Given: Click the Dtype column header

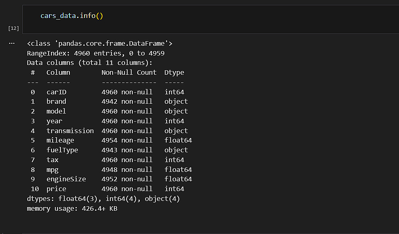Looking at the screenshot, I should coord(174,73).
